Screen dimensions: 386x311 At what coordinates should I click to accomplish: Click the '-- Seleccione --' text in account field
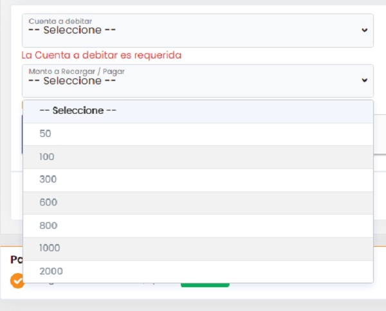point(72,30)
